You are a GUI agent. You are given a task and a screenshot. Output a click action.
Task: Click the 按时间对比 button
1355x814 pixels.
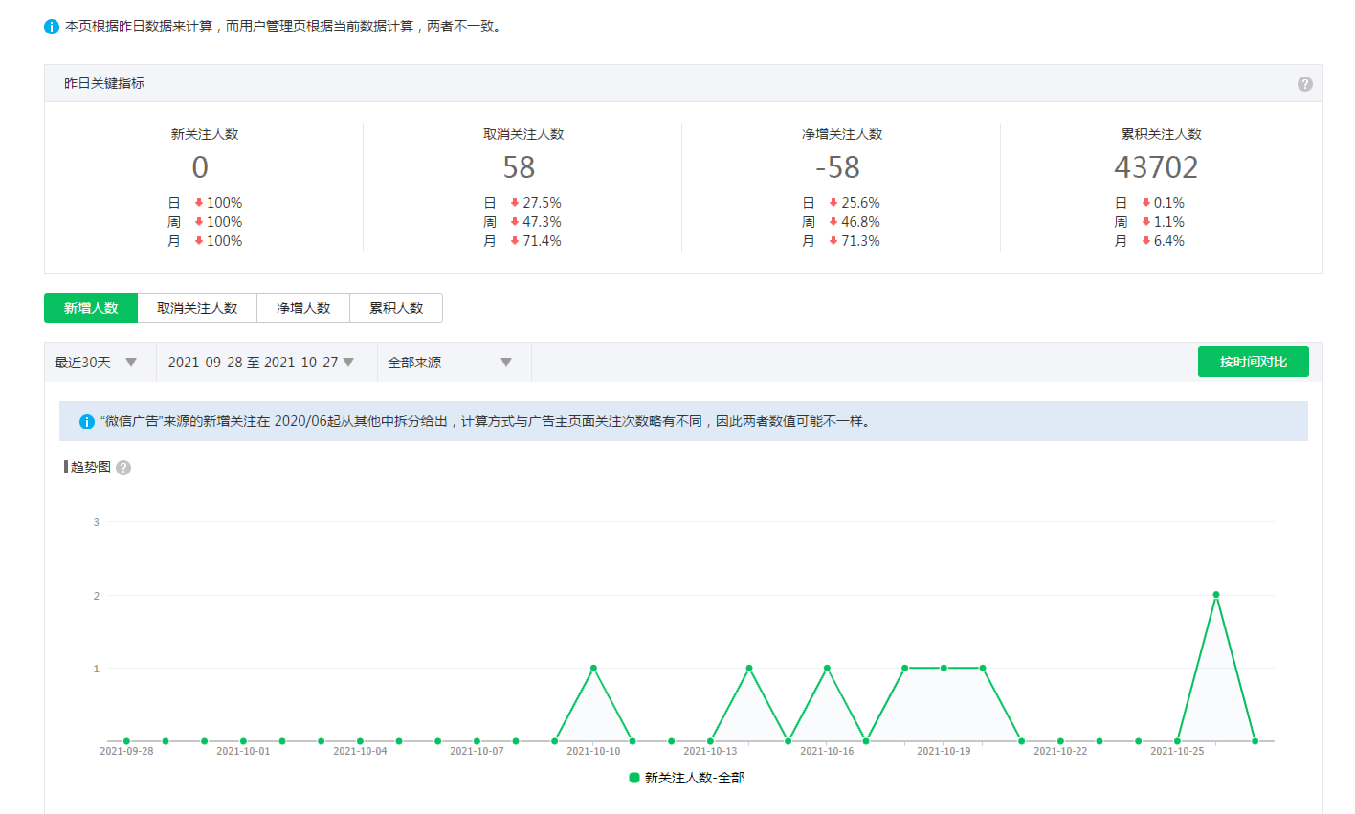[x=1253, y=362]
